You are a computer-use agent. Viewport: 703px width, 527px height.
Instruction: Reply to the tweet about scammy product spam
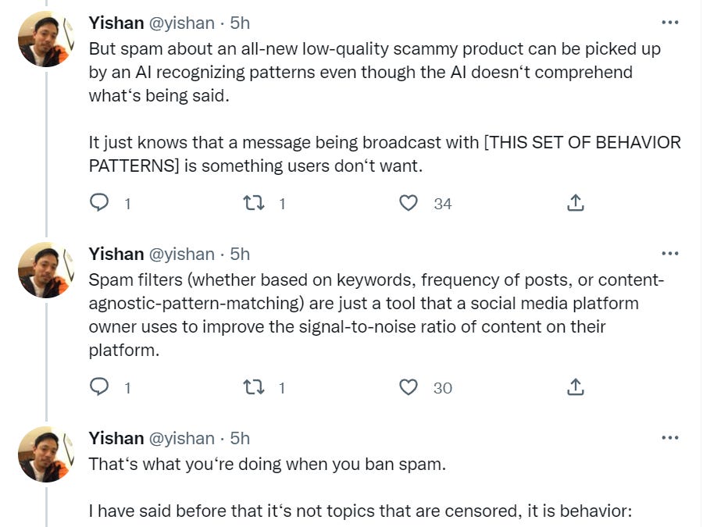click(99, 203)
